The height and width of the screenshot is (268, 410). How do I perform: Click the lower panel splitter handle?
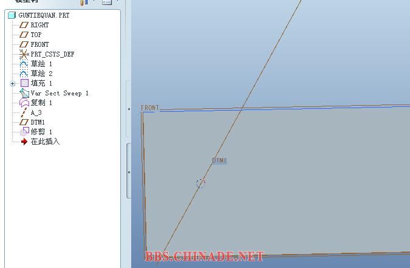(x=129, y=172)
